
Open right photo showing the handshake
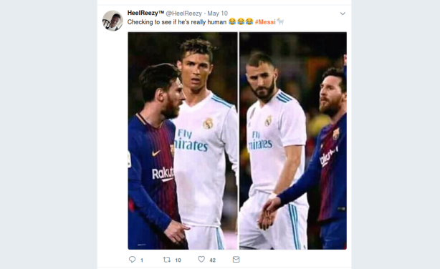point(293,141)
